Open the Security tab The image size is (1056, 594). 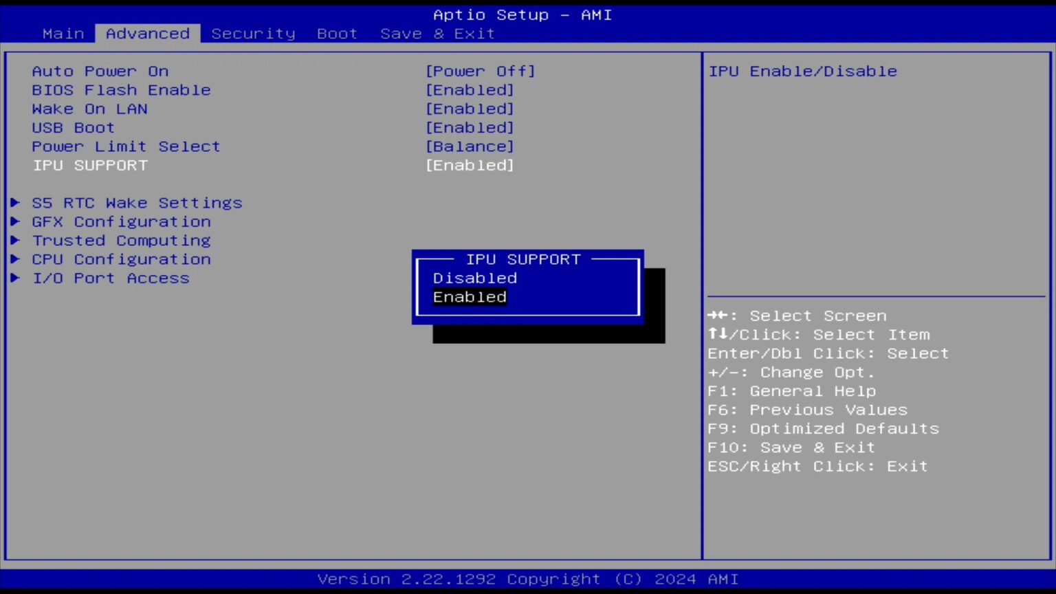click(253, 34)
